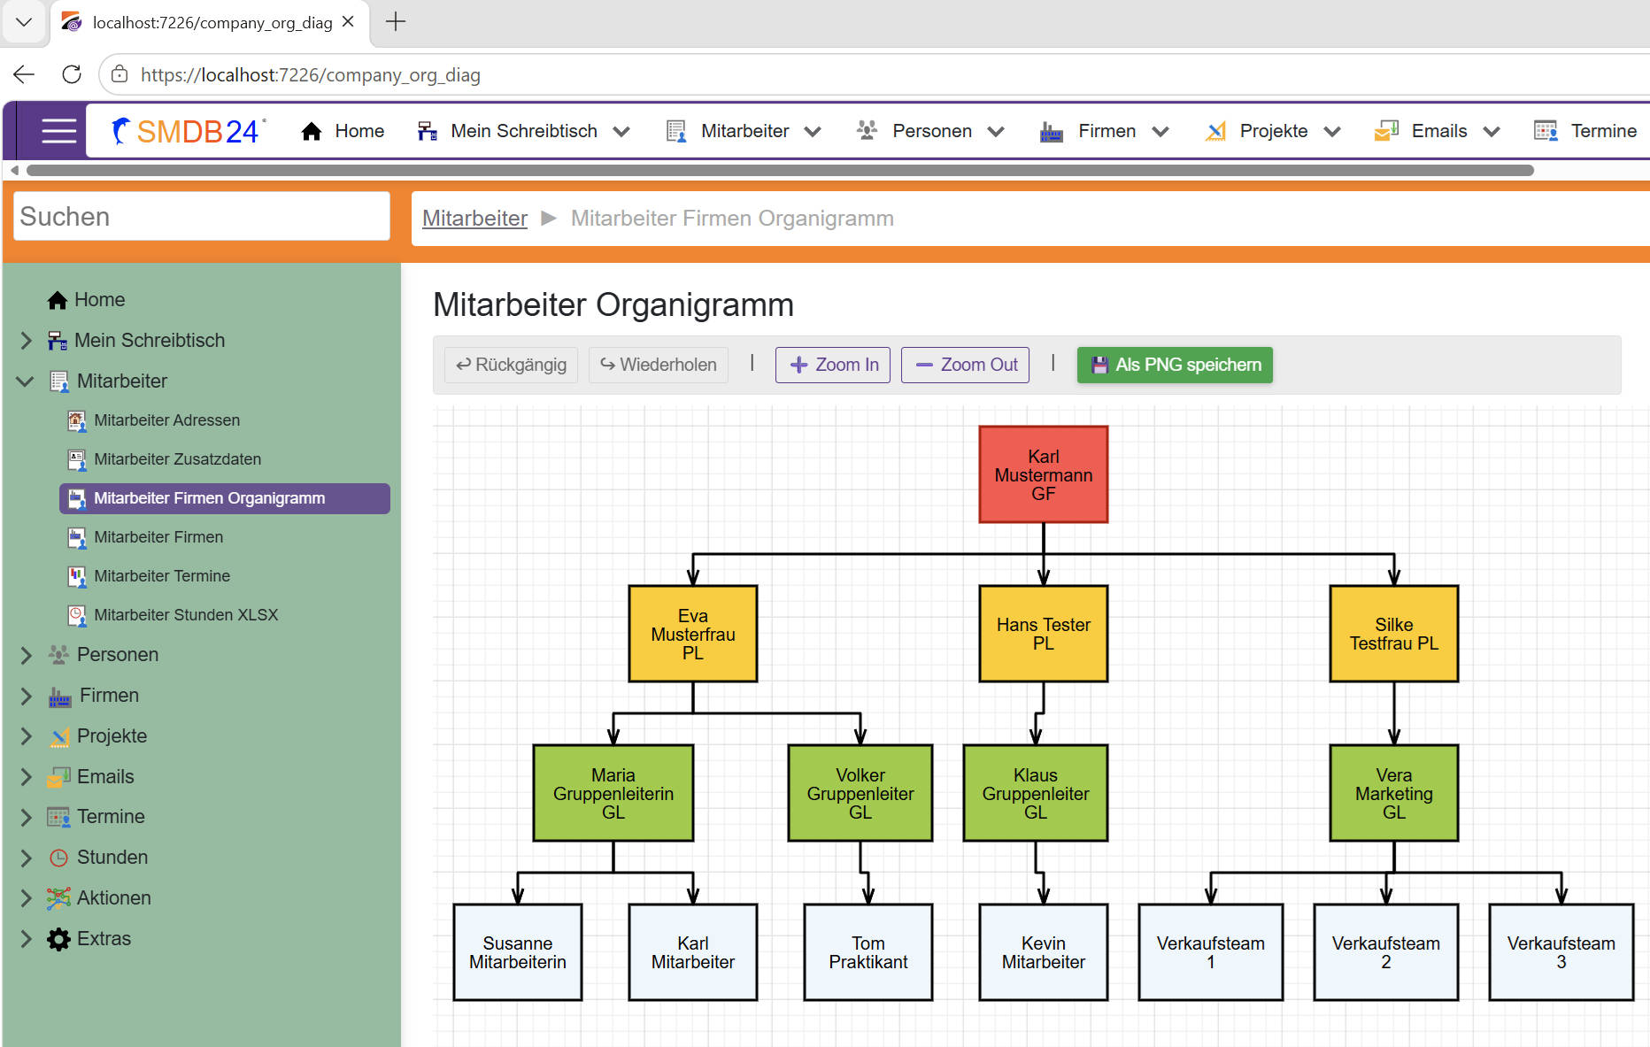Expand Extras tree node in sidebar
The width and height of the screenshot is (1650, 1047).
click(x=26, y=939)
